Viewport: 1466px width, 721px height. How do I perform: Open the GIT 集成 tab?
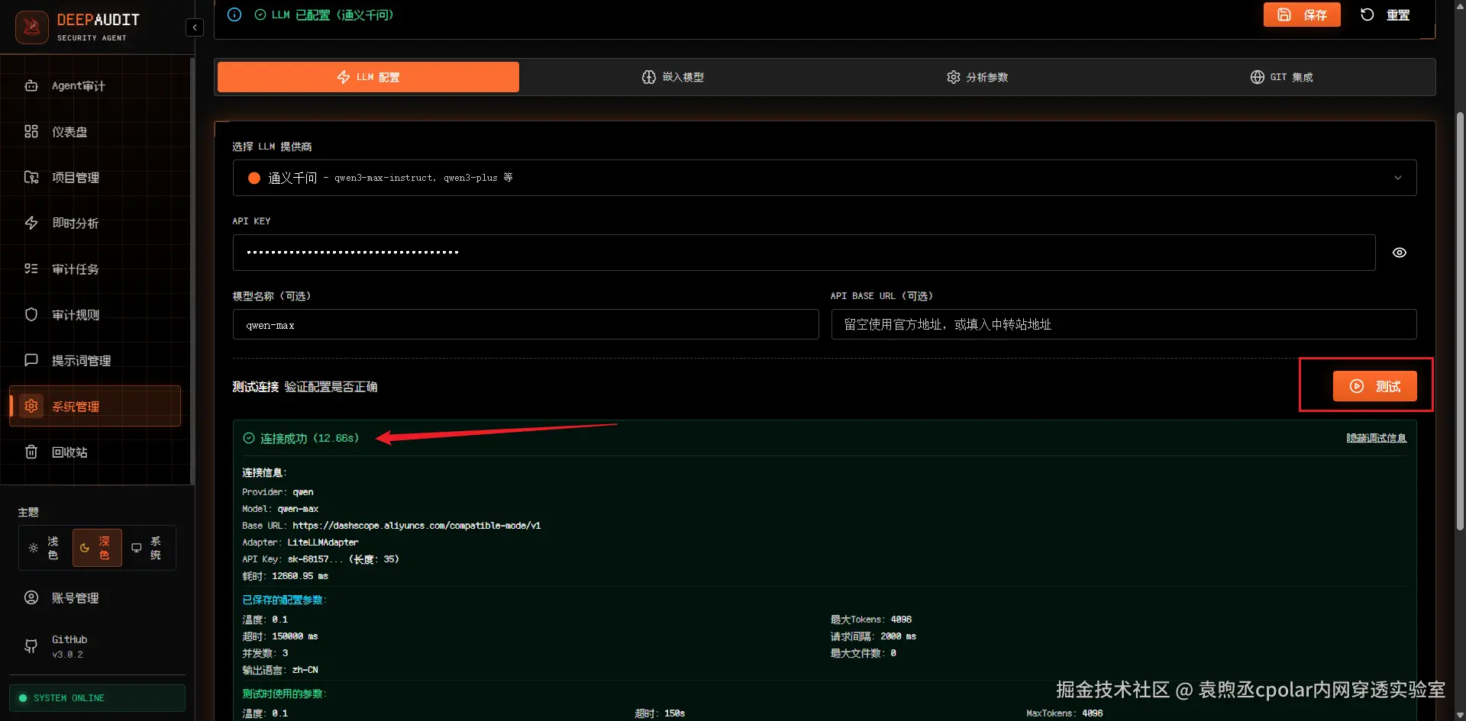(1281, 77)
